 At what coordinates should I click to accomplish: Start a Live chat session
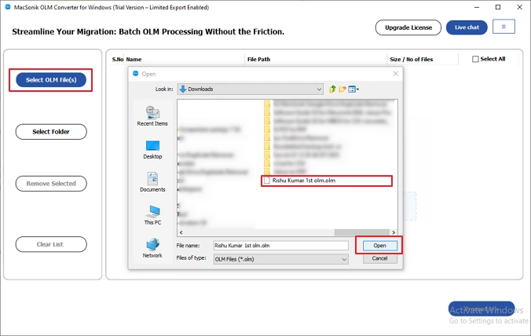[467, 27]
